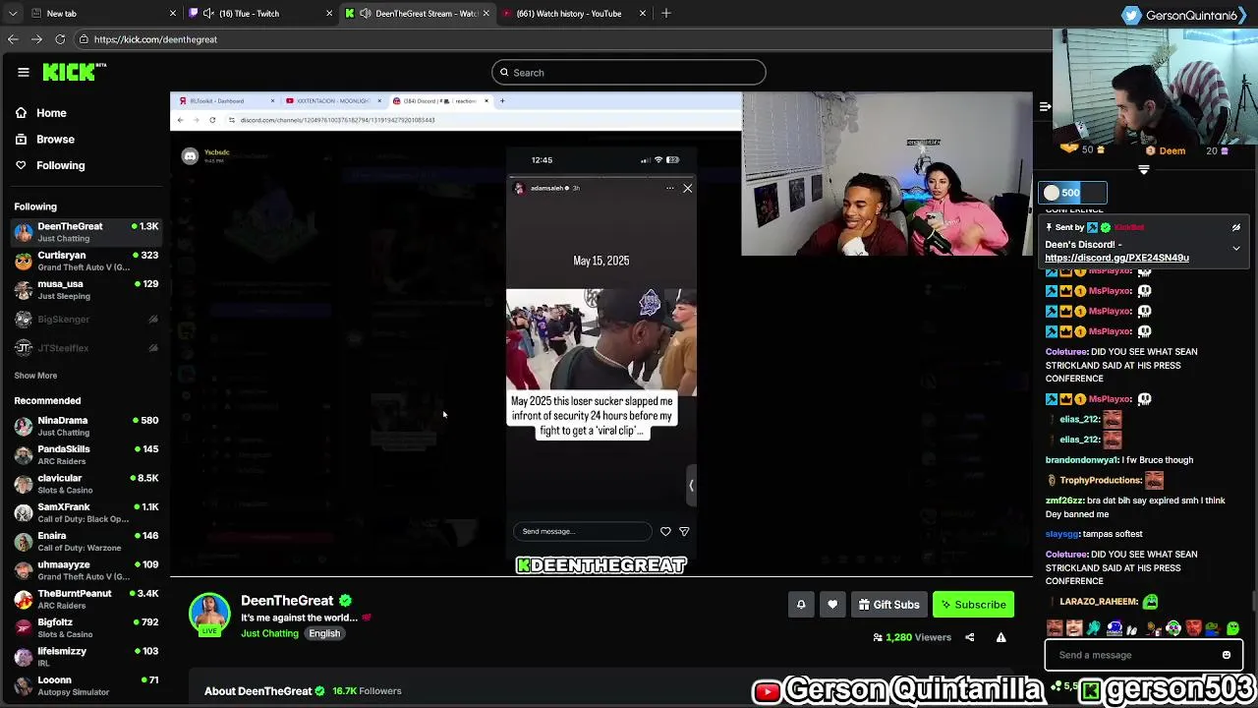Click 16.7K Followers text
The width and height of the screenshot is (1258, 708).
coord(367,691)
